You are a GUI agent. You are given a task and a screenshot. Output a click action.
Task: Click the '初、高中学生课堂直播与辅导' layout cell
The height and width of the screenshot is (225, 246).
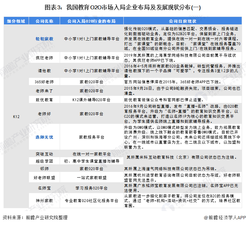(92, 161)
